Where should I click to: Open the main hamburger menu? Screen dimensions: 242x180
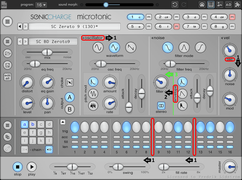[x=8, y=22]
